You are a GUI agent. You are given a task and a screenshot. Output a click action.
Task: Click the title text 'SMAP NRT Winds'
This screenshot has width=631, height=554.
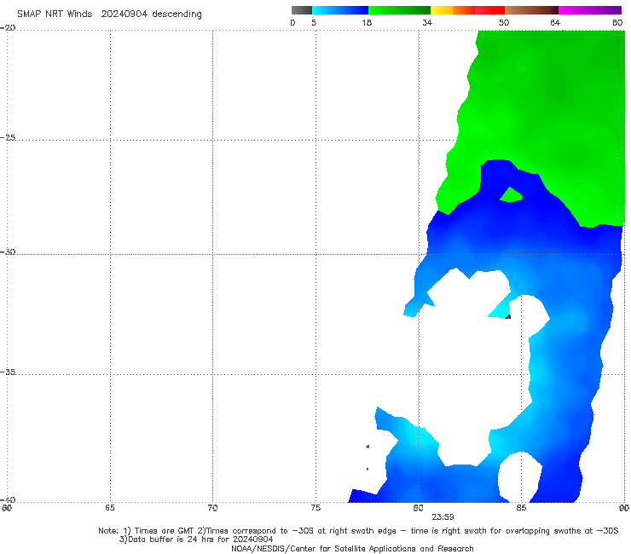[55, 14]
